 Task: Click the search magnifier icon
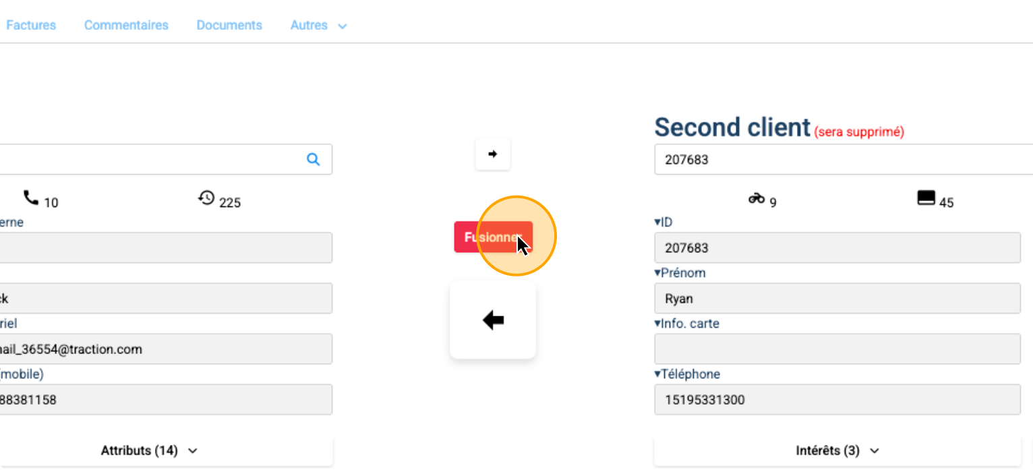pyautogui.click(x=313, y=159)
